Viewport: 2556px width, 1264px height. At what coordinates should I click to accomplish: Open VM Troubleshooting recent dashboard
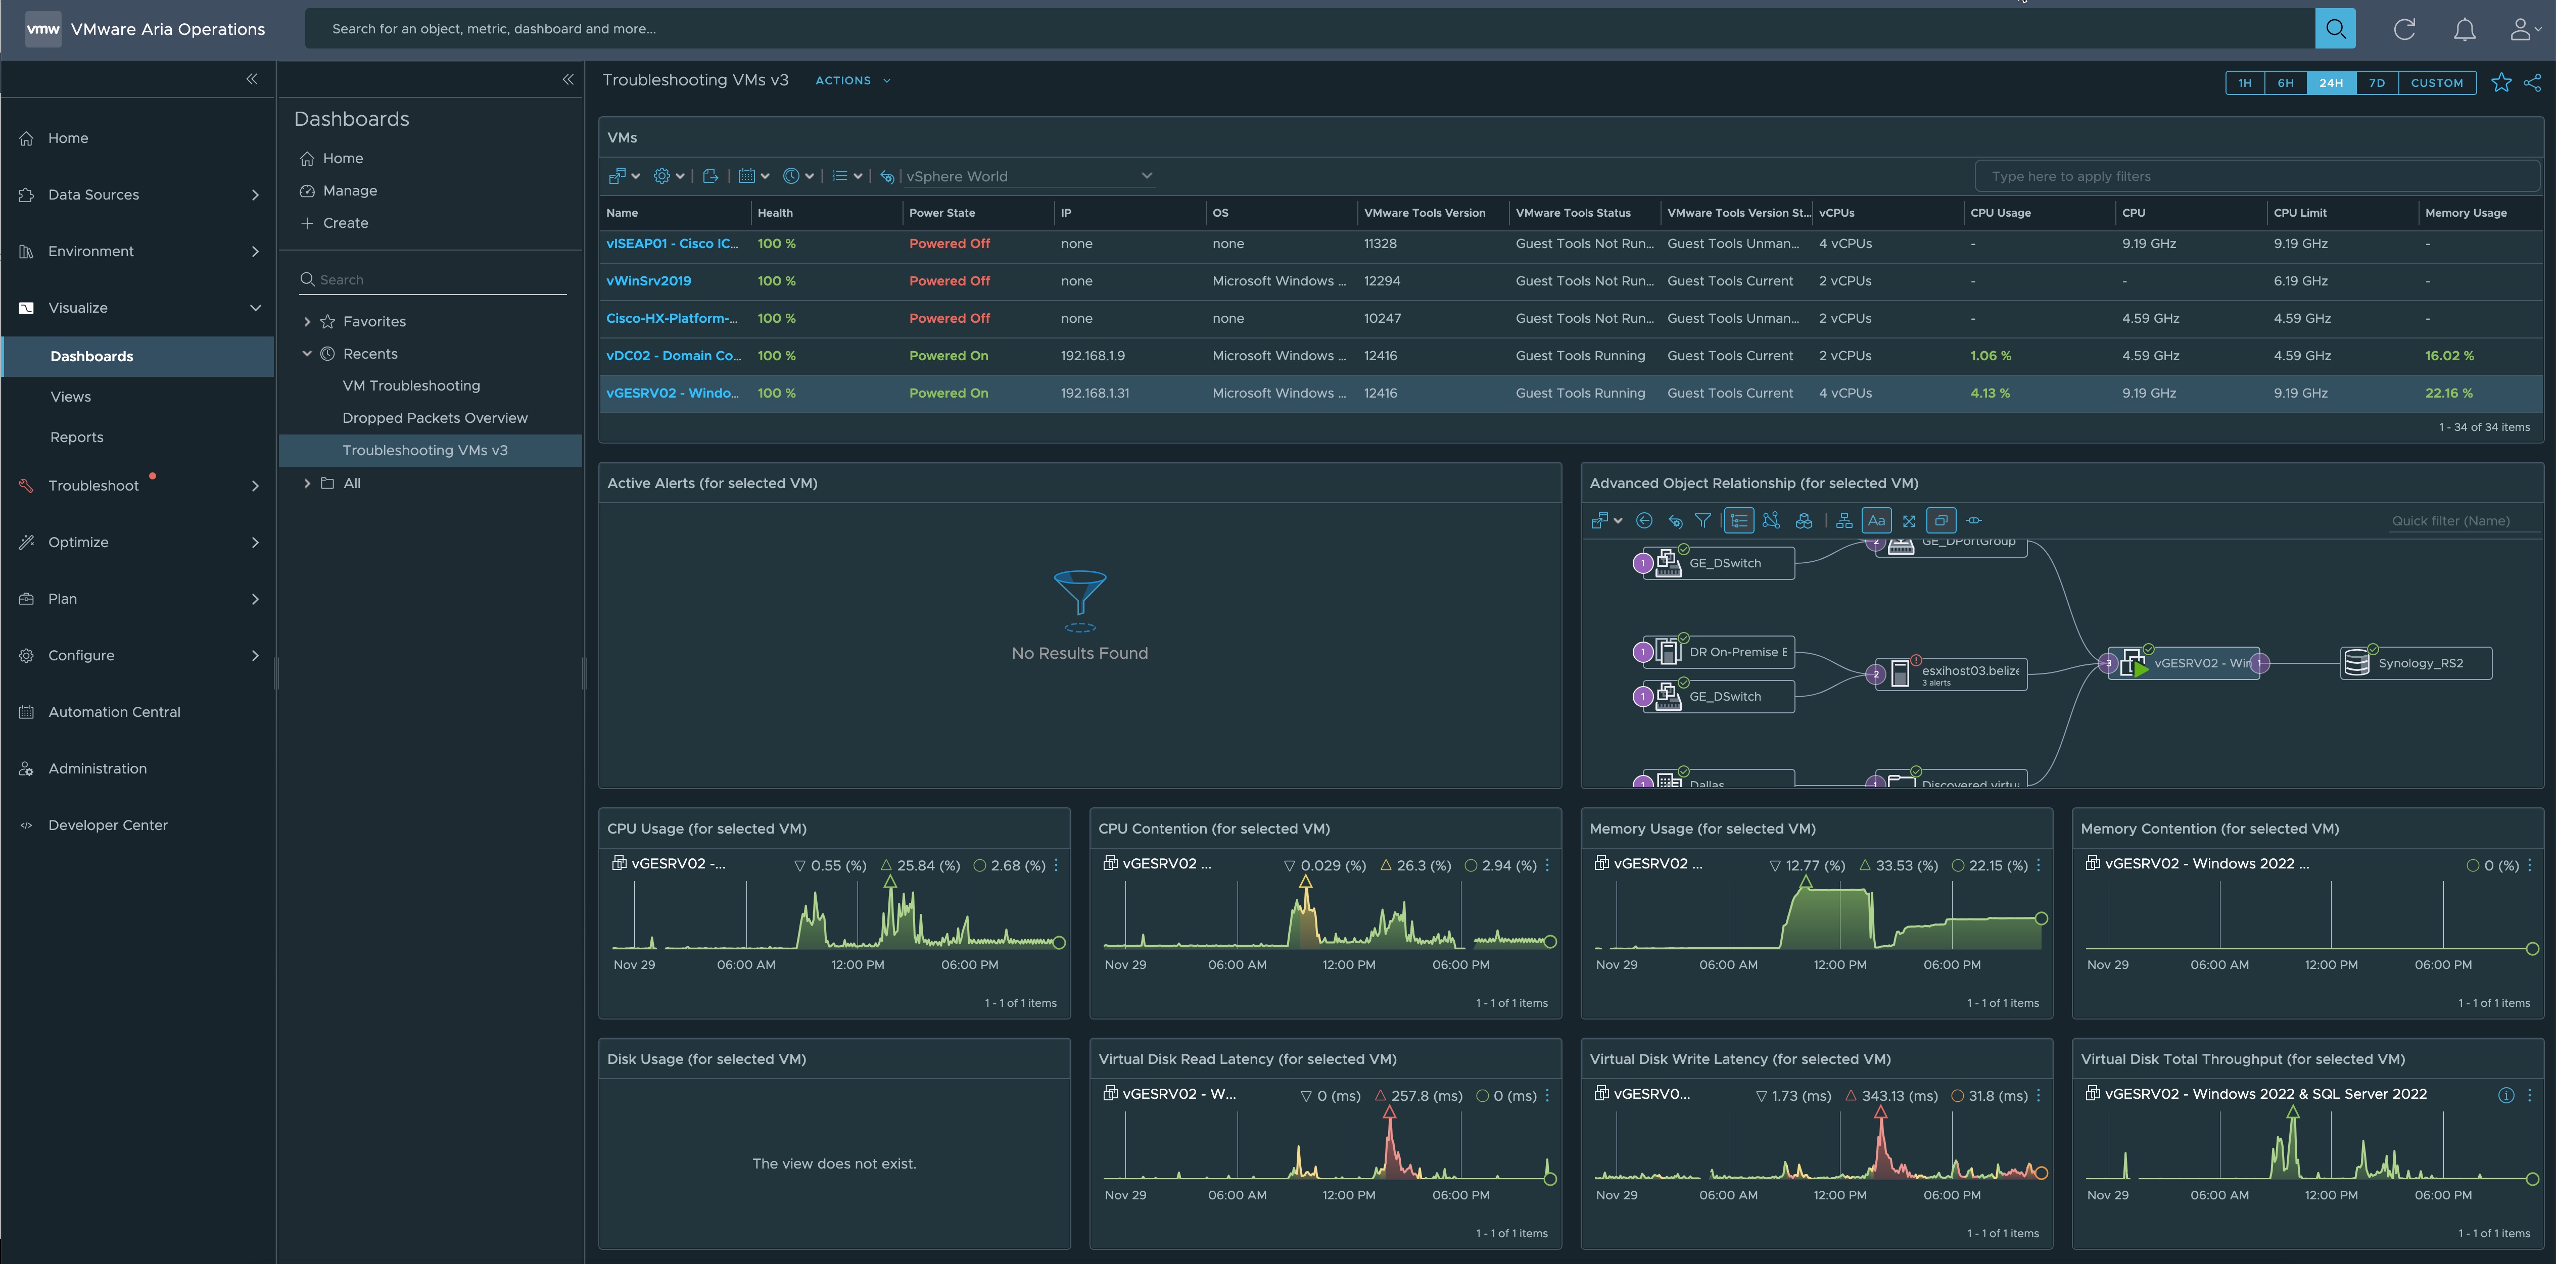point(411,386)
